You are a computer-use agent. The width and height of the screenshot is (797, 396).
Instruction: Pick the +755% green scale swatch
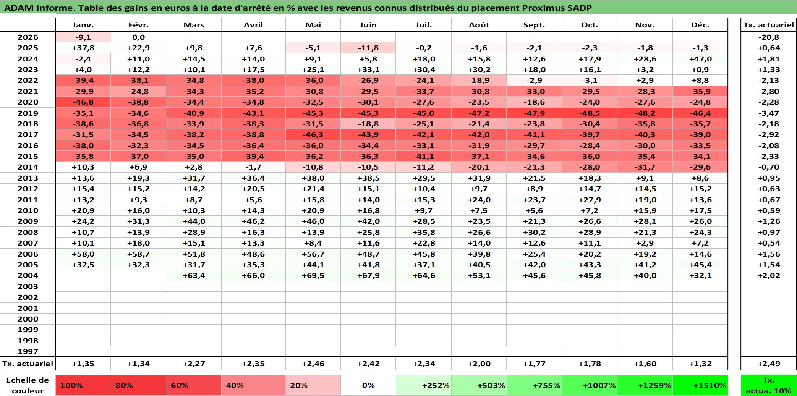[534, 385]
